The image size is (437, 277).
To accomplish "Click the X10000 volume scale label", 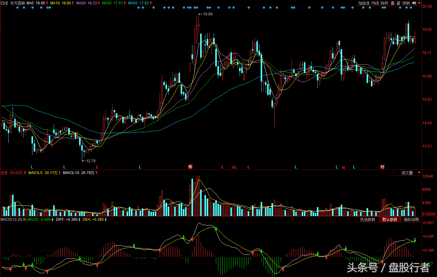I will pos(428,214).
